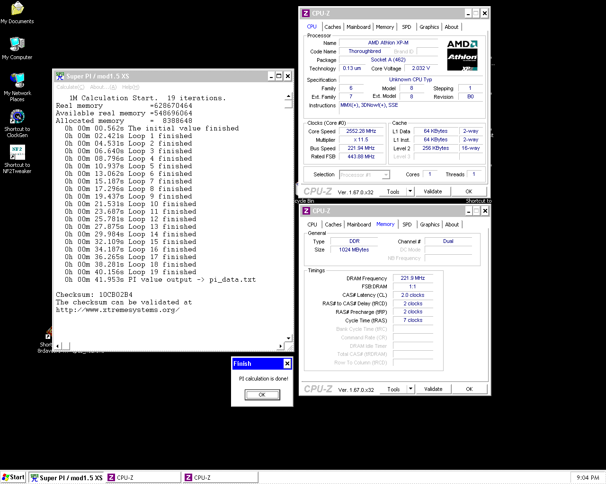This screenshot has width=606, height=484.
Task: Click OK in lower CPU-Z window
Action: (x=469, y=389)
